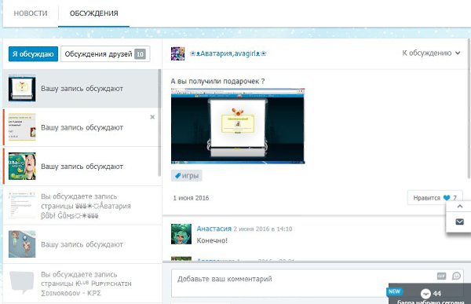Click Анастасия's comment avatar
The width and height of the screenshot is (471, 304).
point(181,233)
